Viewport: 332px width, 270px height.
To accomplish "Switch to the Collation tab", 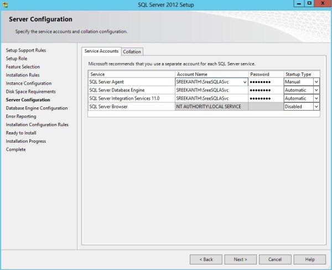I will pyautogui.click(x=132, y=51).
